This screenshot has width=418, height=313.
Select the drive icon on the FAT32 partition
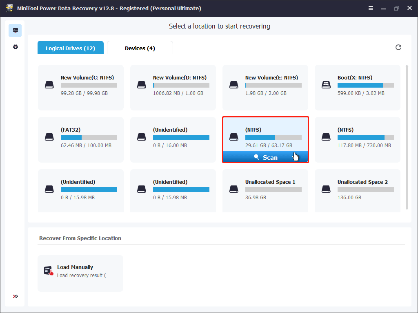(x=49, y=137)
